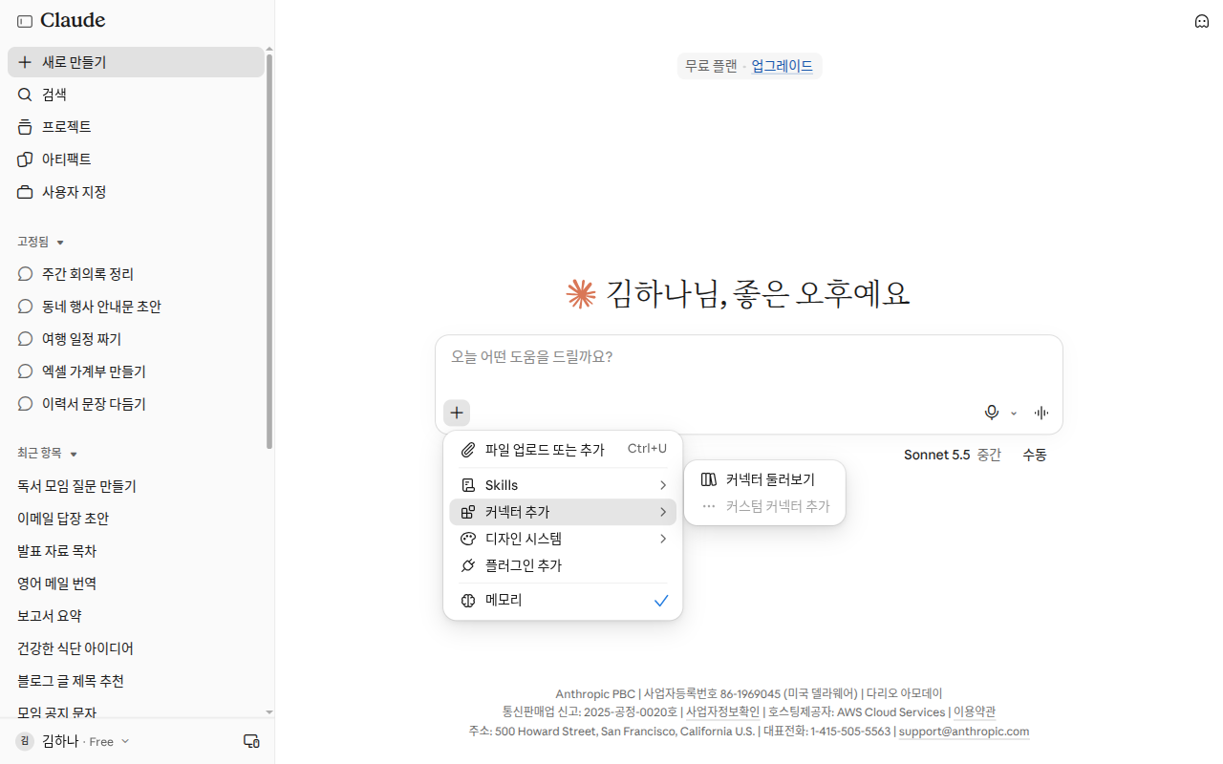Click the chat bubble icon by 이력서 문장 다듬기
This screenshot has width=1223, height=764.
[25, 404]
